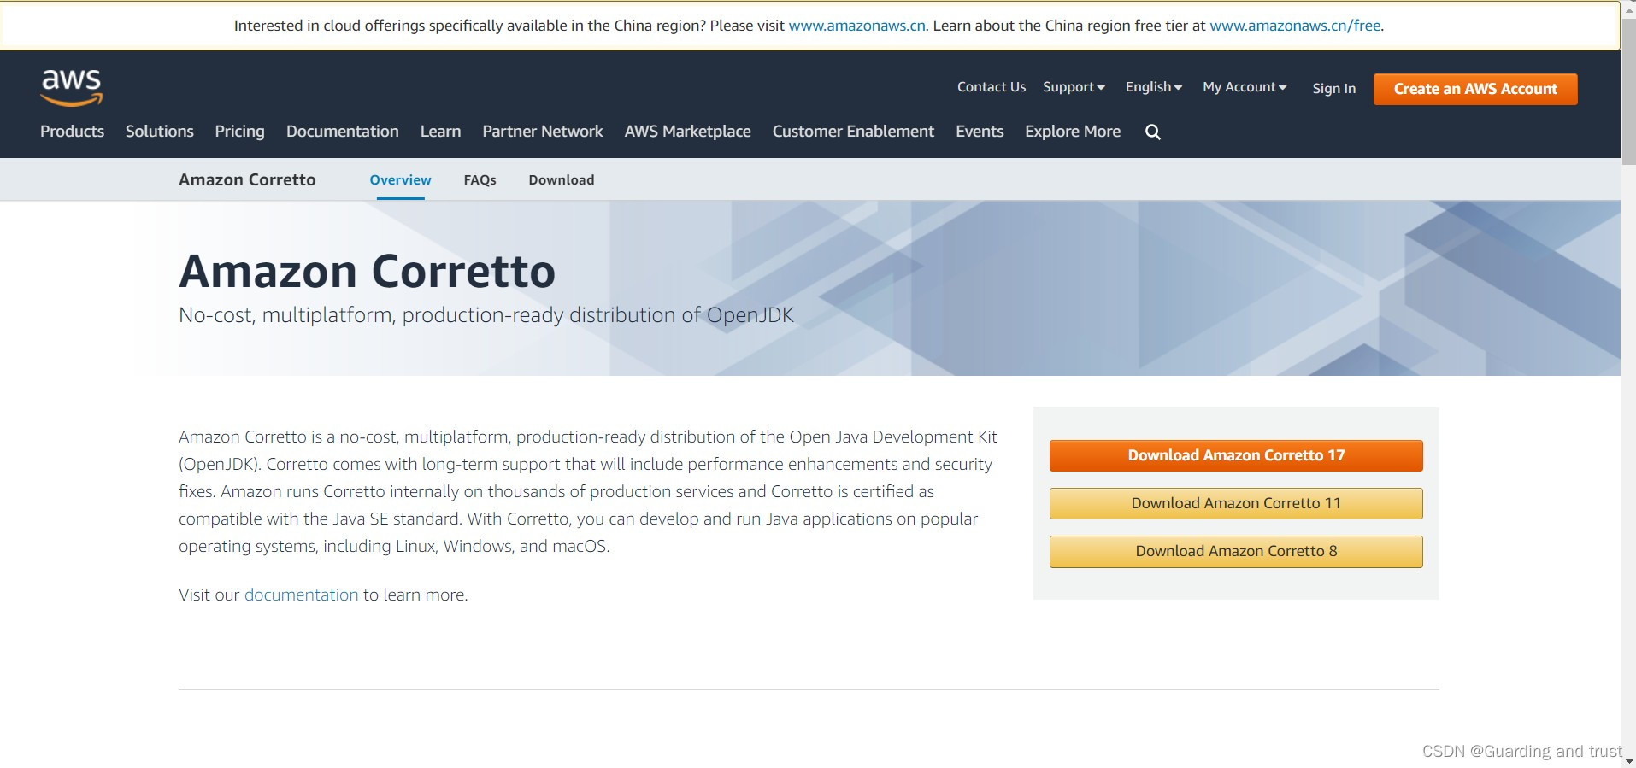Screen dimensions: 1636x768
Task: Switch to the Download tab
Action: point(562,180)
